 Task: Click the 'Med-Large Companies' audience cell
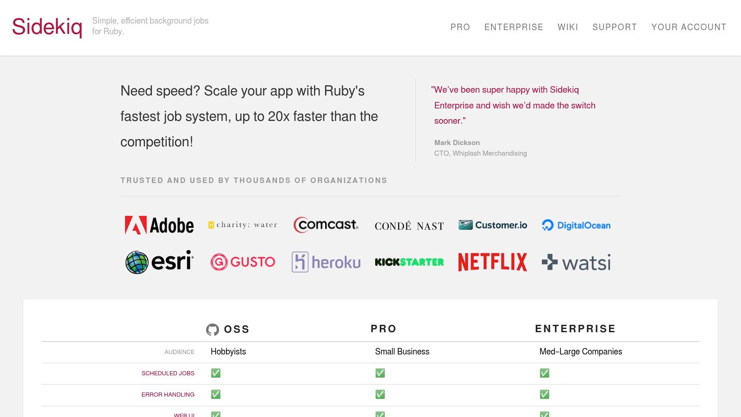(581, 352)
